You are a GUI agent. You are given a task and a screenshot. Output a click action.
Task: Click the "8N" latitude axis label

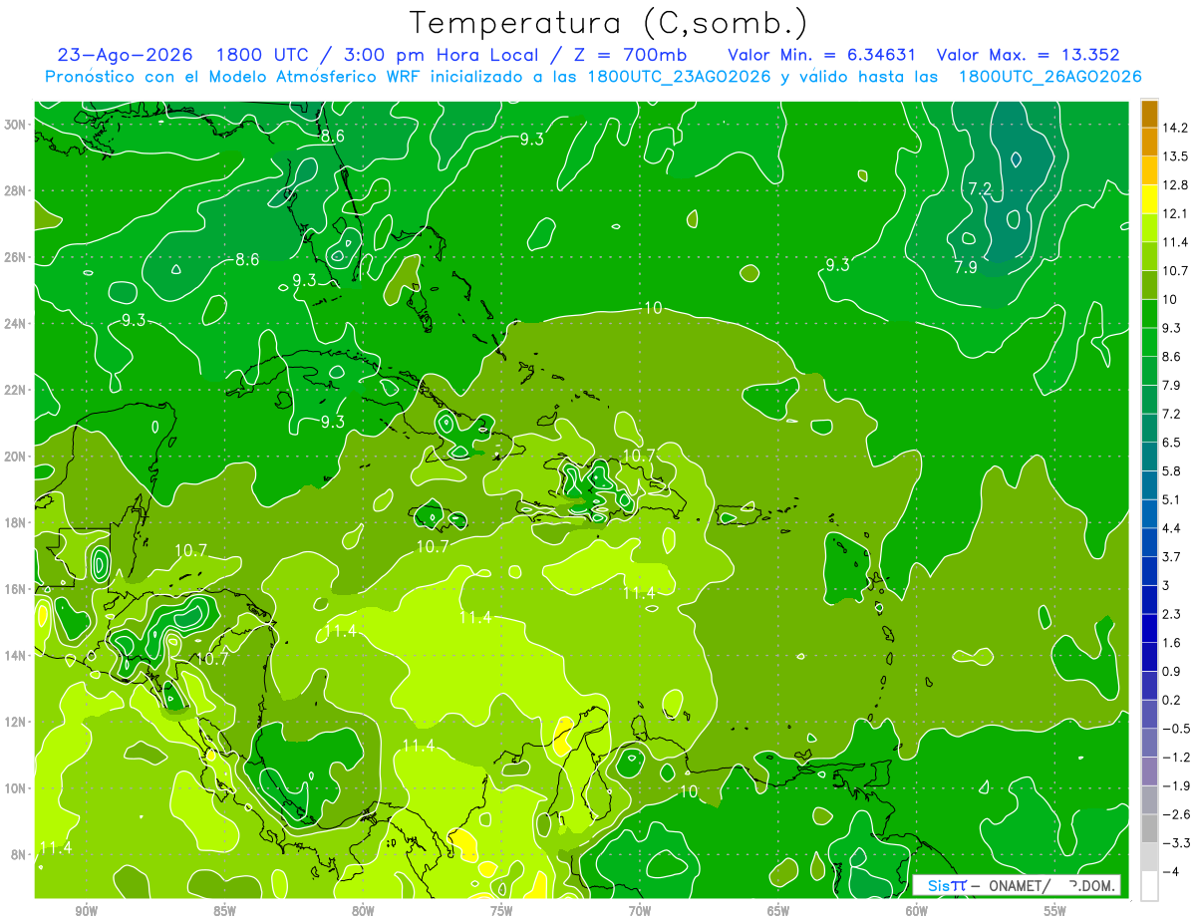[20, 854]
